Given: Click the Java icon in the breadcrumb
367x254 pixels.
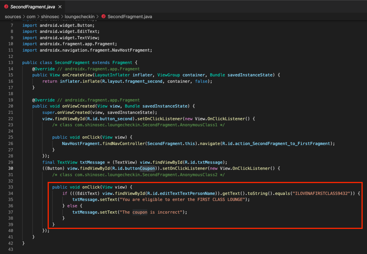Looking at the screenshot, I should [x=103, y=16].
